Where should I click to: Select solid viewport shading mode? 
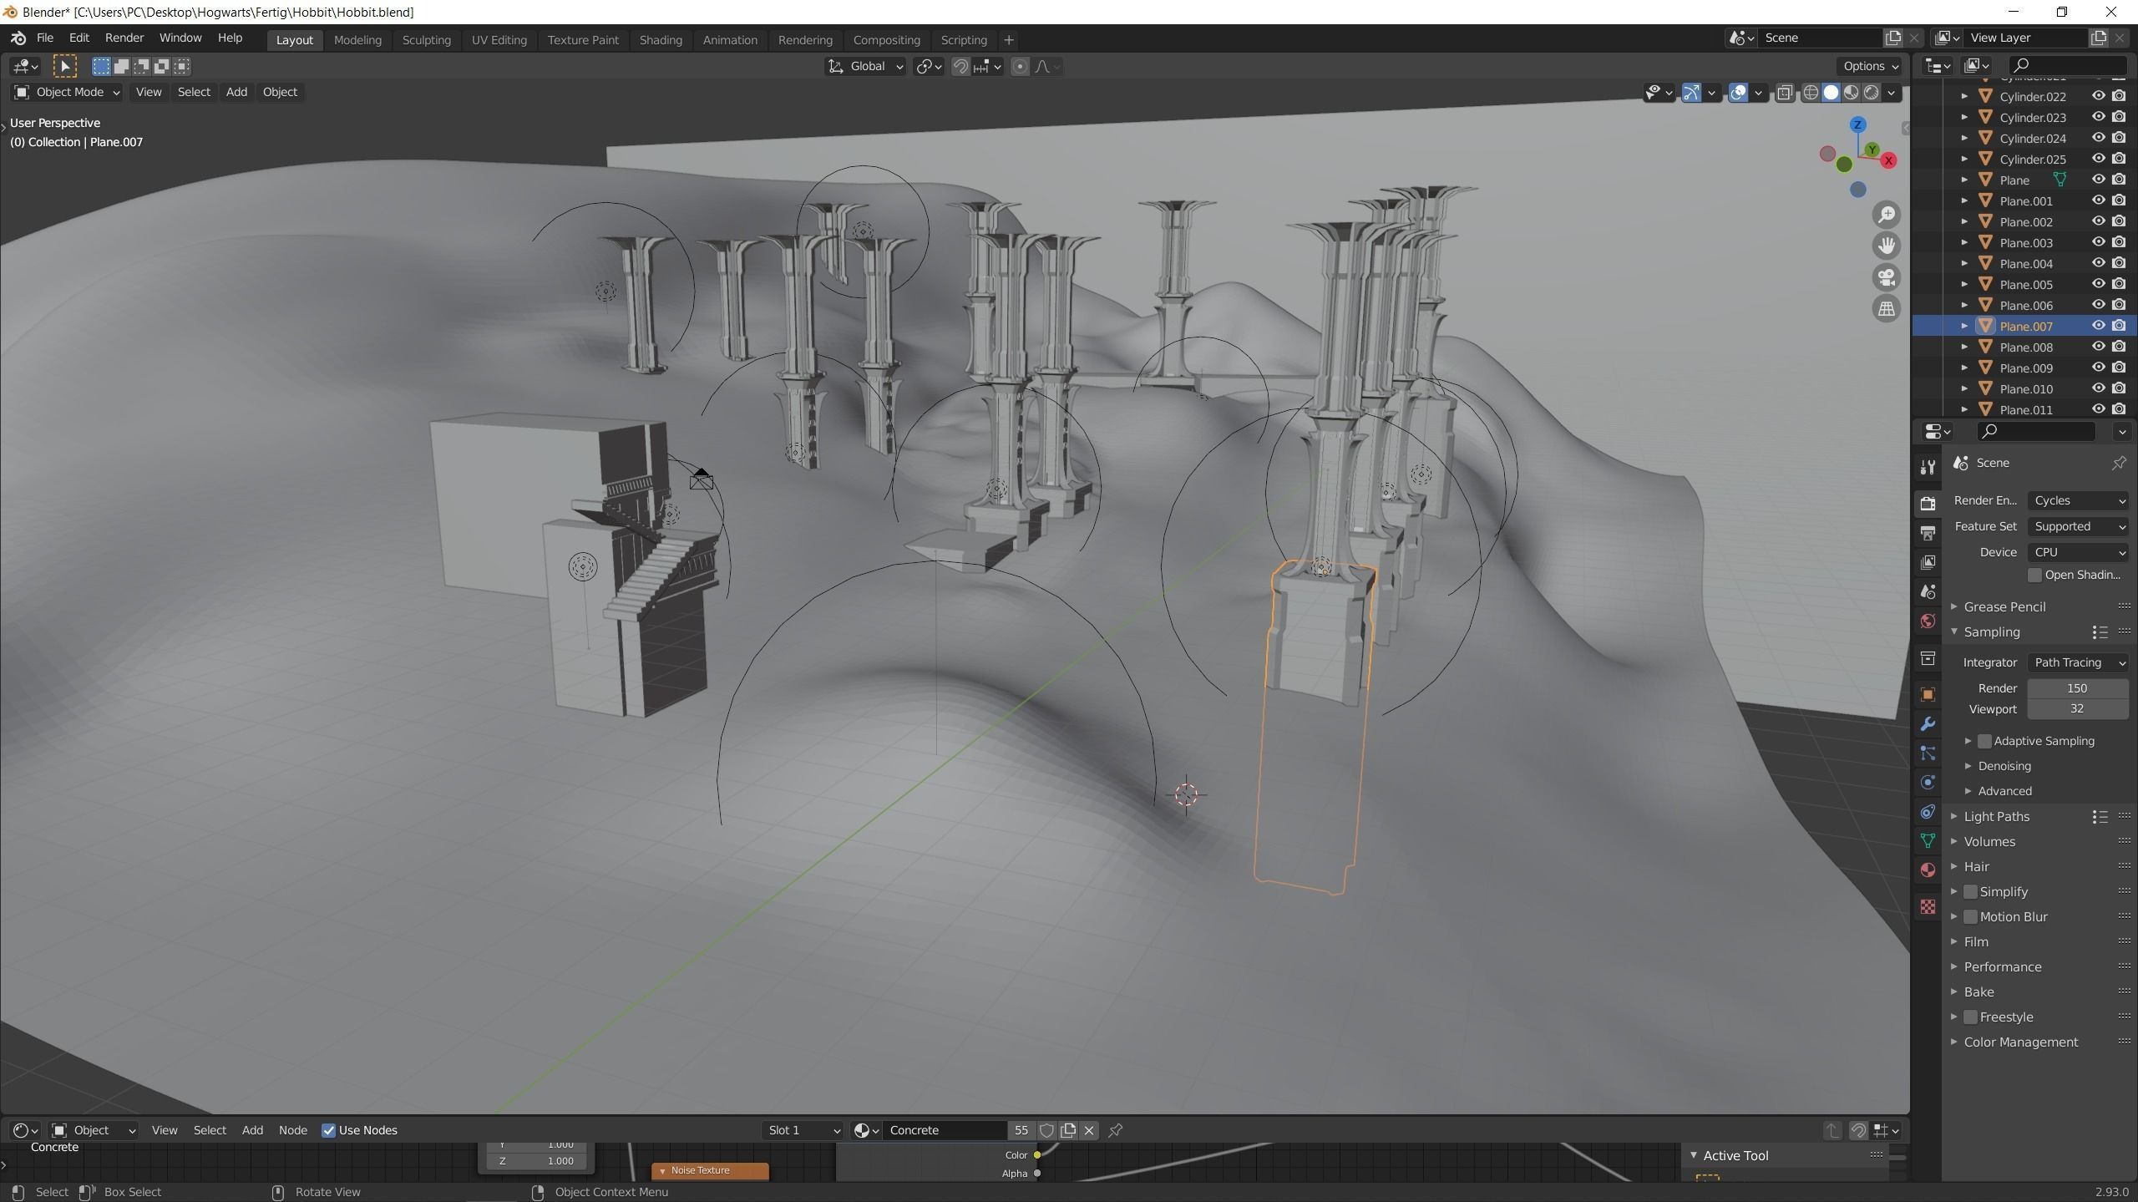pos(1831,93)
